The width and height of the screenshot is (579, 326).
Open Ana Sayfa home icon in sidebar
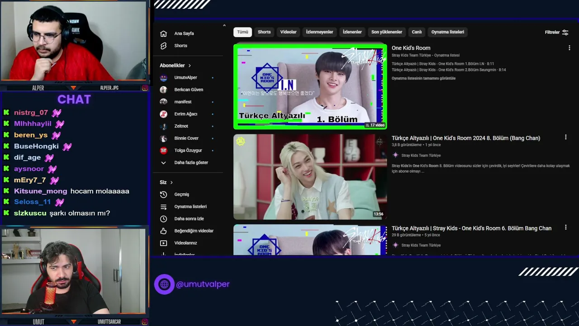coord(163,34)
